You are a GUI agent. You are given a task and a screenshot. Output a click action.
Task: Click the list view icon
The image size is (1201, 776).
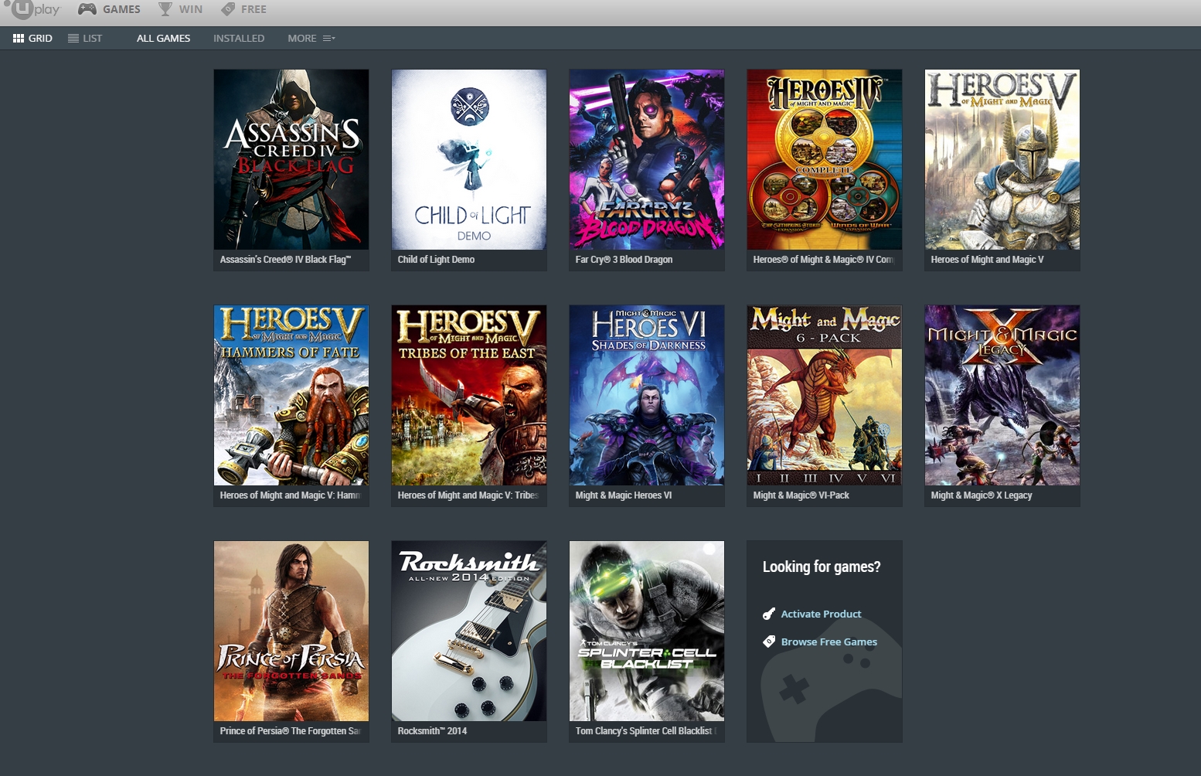coord(73,38)
